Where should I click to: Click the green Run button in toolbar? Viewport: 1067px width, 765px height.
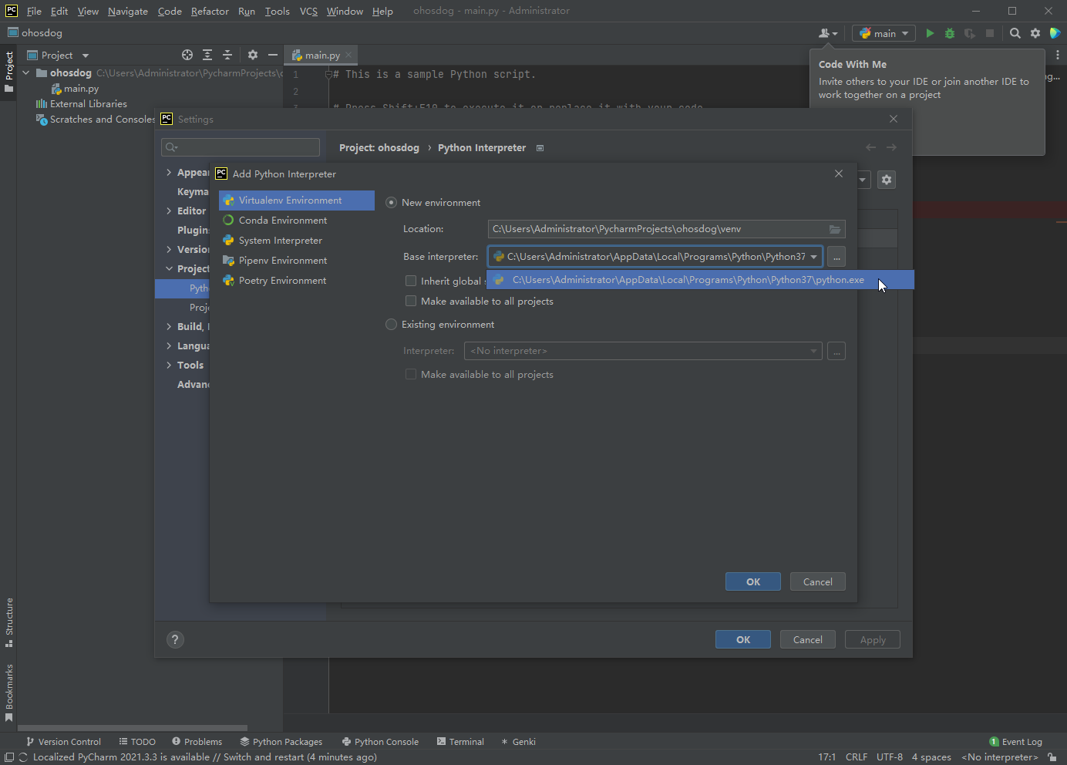coord(930,33)
